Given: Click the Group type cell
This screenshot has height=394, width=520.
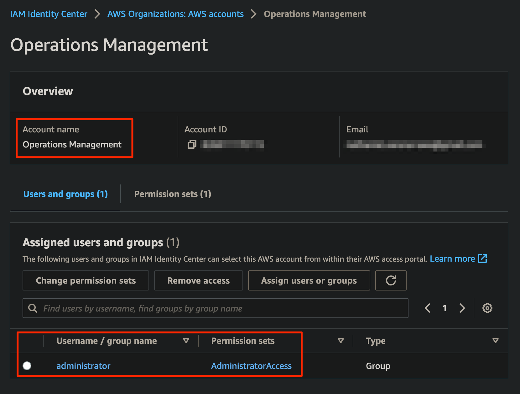Looking at the screenshot, I should point(378,366).
